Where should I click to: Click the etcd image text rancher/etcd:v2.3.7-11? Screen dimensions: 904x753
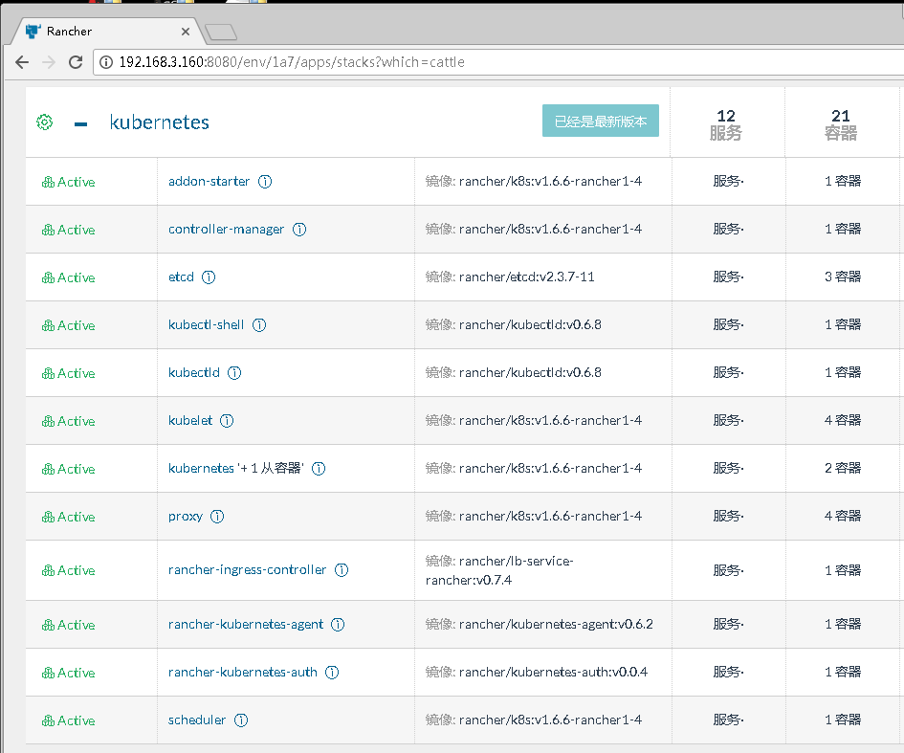click(526, 277)
